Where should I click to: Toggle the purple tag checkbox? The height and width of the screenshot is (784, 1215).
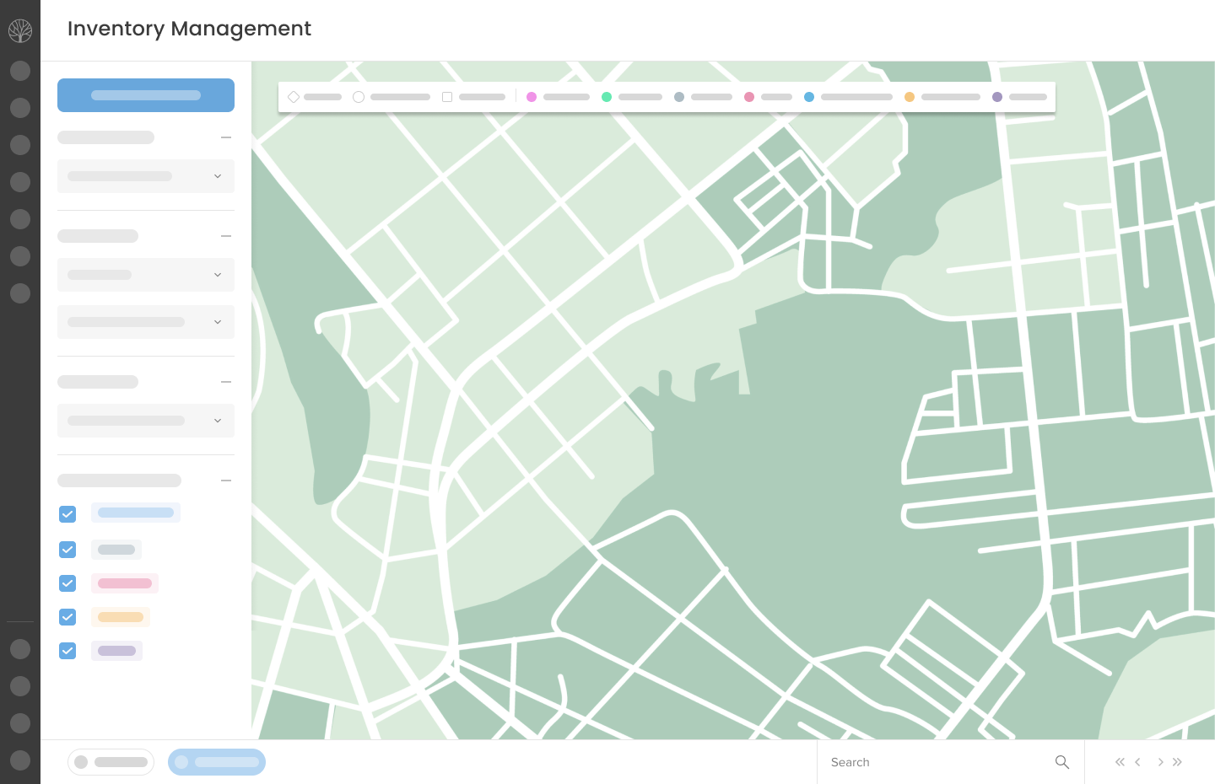click(x=67, y=651)
